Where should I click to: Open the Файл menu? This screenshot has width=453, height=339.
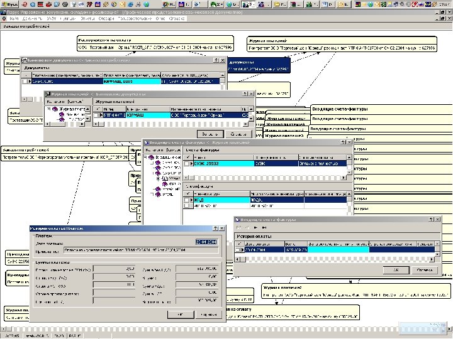tap(14, 18)
